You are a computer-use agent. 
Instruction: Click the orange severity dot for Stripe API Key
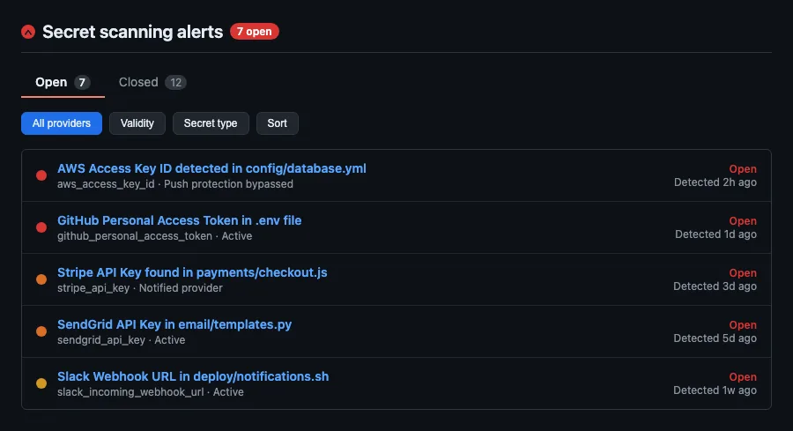pyautogui.click(x=41, y=279)
